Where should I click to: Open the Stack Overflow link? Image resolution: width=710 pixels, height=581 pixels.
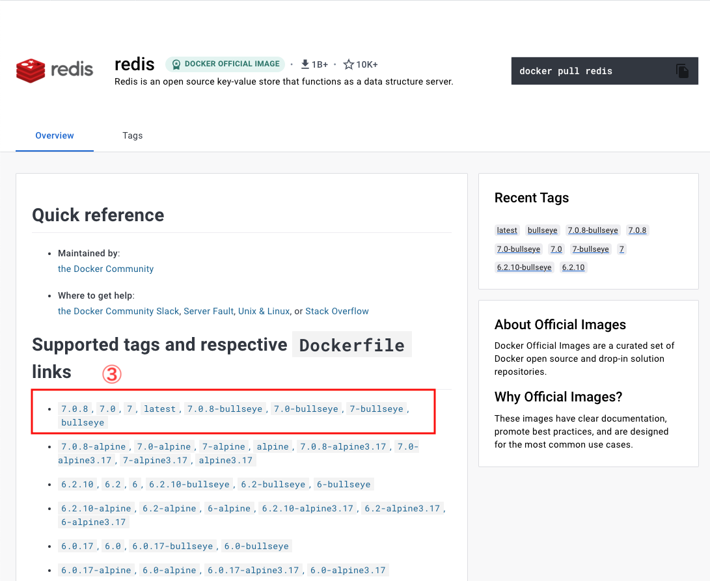[337, 311]
